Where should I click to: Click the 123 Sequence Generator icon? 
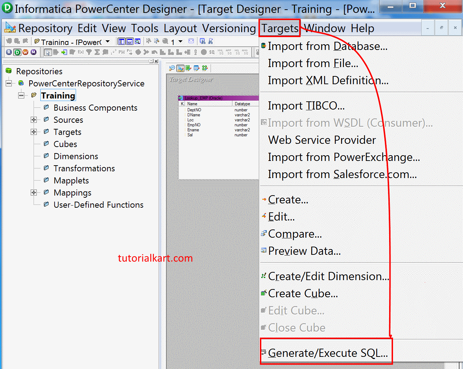coord(114,52)
